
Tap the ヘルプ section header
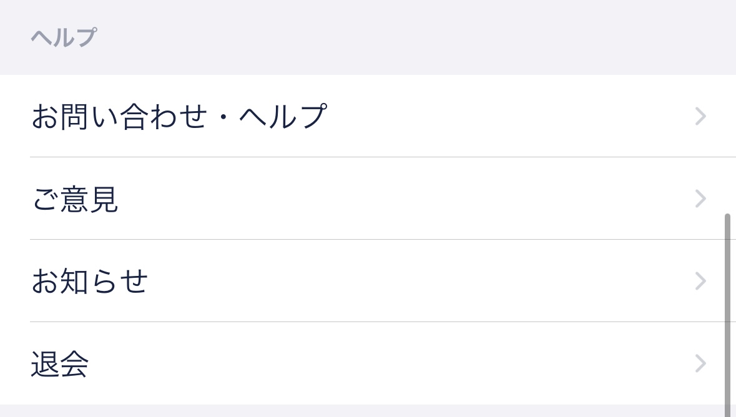(x=63, y=37)
